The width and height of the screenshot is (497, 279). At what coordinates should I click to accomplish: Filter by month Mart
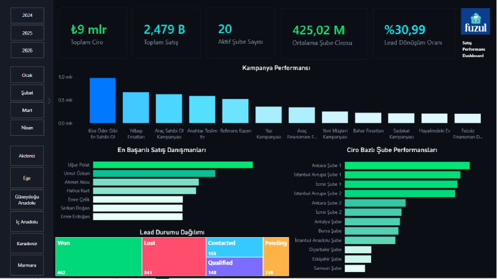pyautogui.click(x=27, y=110)
